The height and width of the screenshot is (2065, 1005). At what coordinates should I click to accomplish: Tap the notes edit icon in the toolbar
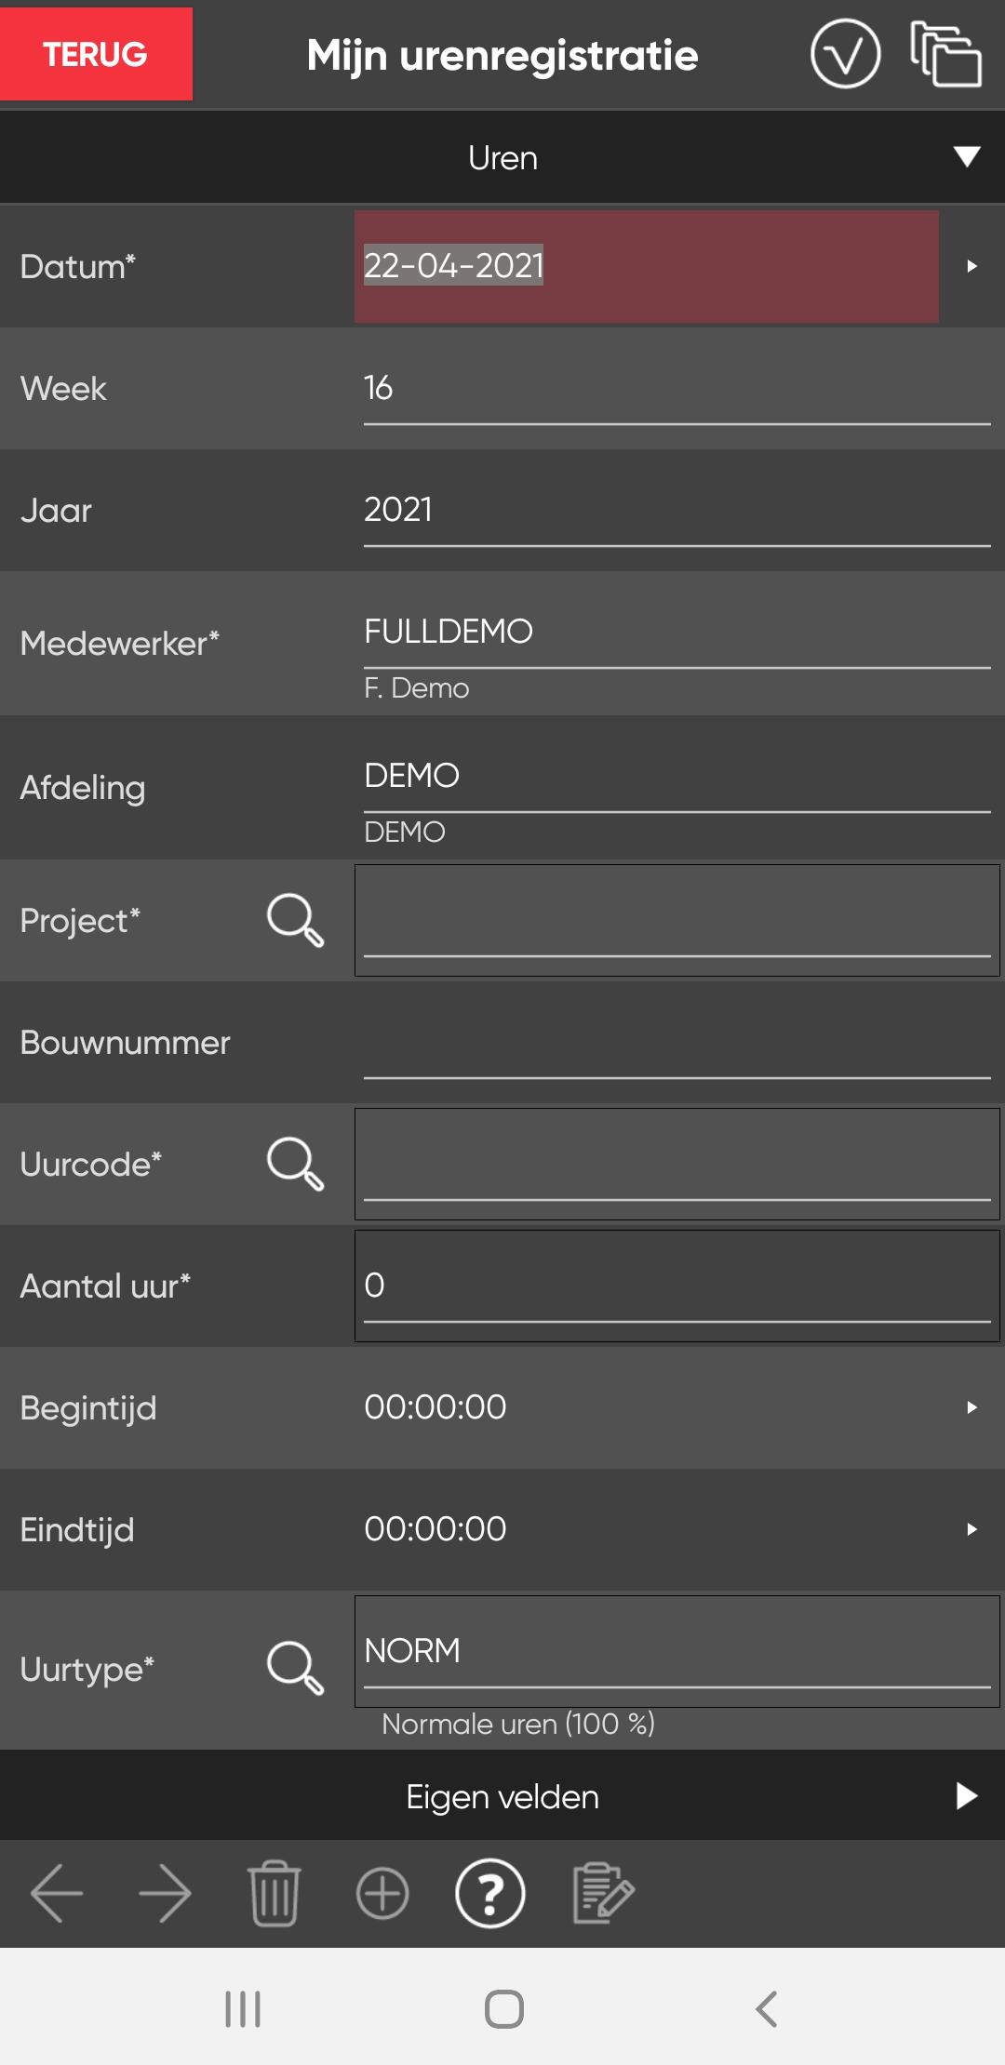coord(603,1892)
